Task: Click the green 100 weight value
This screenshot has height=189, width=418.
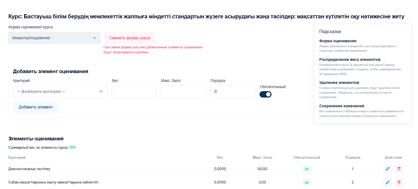Action: 72,147
